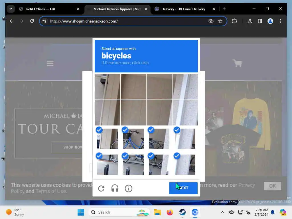View site information icon in address bar
Screen dimensions: 292x219
[44, 21]
